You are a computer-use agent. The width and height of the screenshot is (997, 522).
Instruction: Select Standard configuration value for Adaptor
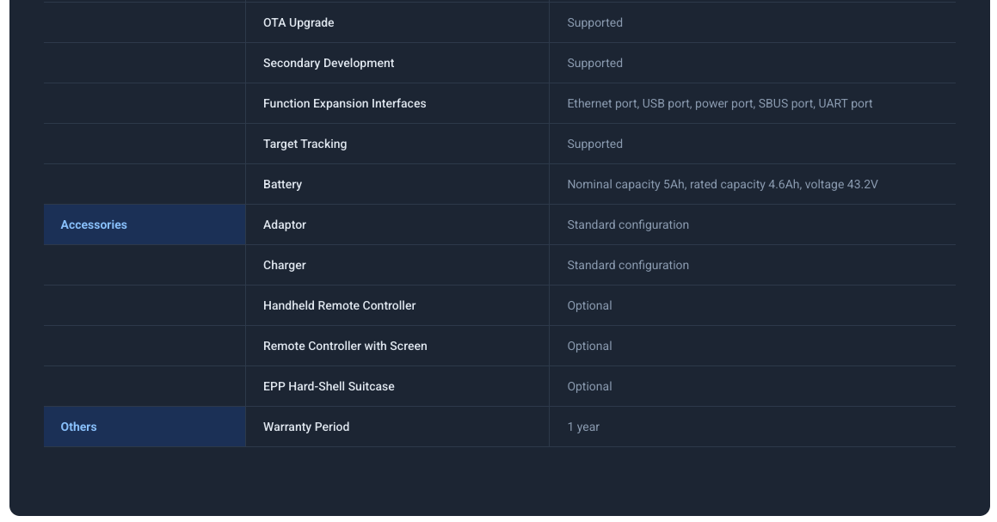pos(627,224)
